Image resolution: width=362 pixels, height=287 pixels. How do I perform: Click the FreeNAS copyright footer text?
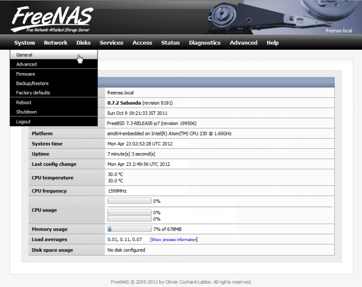(x=181, y=282)
